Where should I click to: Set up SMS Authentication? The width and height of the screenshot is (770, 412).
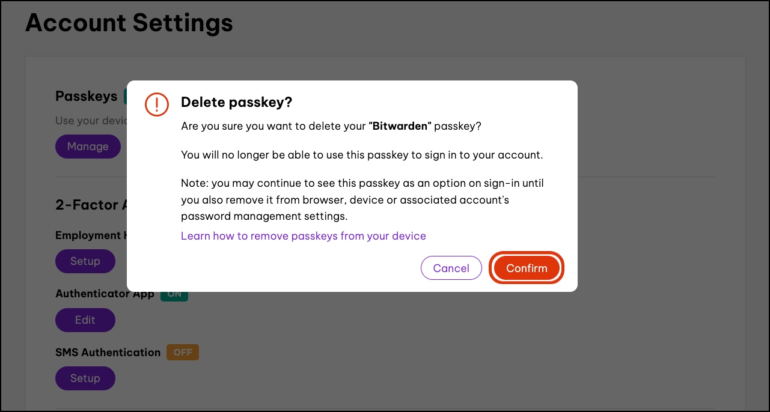point(85,378)
